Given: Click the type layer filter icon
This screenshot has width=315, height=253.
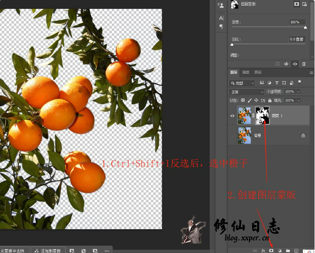Looking at the screenshot, I should click(x=277, y=83).
